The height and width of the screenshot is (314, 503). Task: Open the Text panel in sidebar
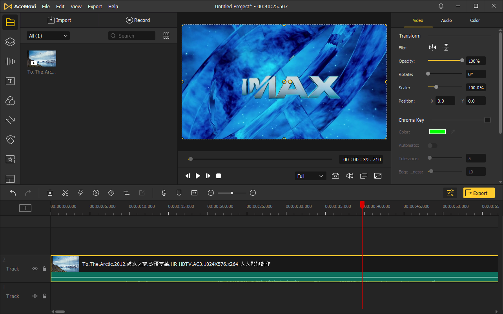coord(10,81)
